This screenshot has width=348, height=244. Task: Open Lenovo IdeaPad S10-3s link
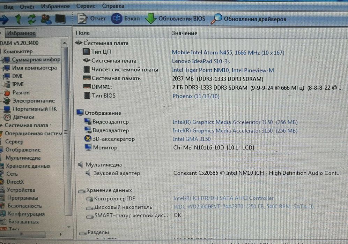tap(201, 61)
